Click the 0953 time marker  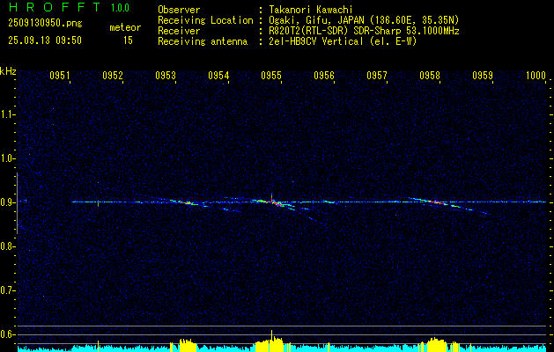tap(166, 75)
